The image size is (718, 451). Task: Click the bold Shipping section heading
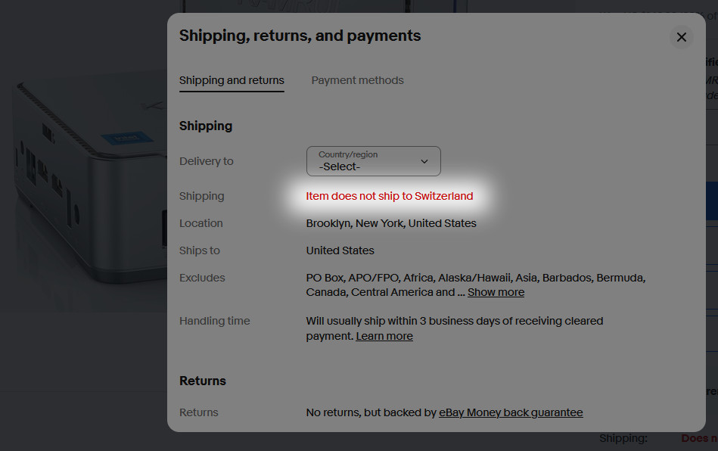click(206, 126)
